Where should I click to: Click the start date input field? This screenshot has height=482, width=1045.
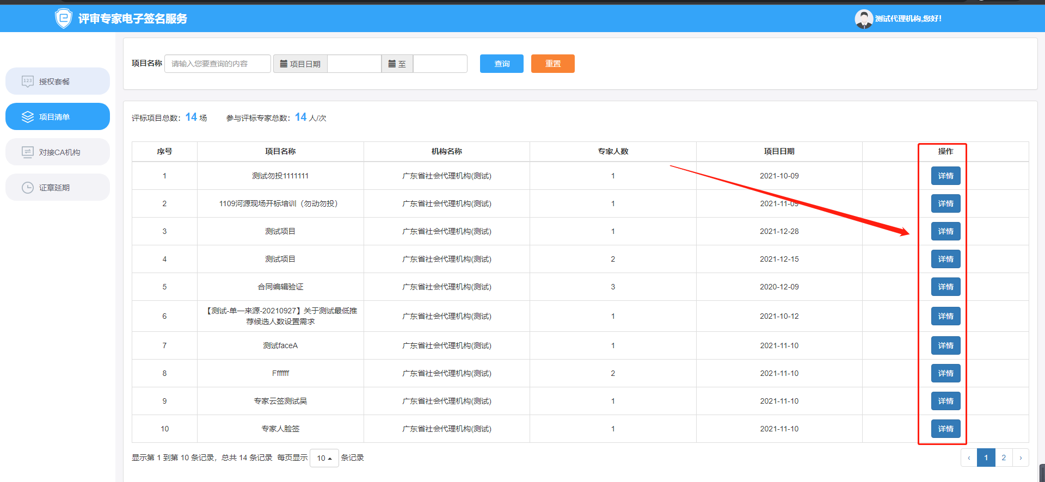pyautogui.click(x=354, y=64)
